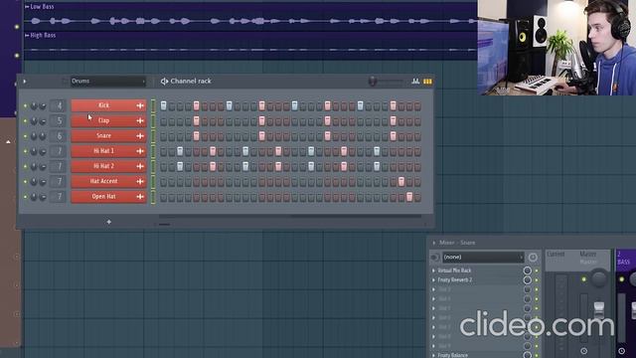Mute the Open Hat channel LED

click(x=25, y=197)
